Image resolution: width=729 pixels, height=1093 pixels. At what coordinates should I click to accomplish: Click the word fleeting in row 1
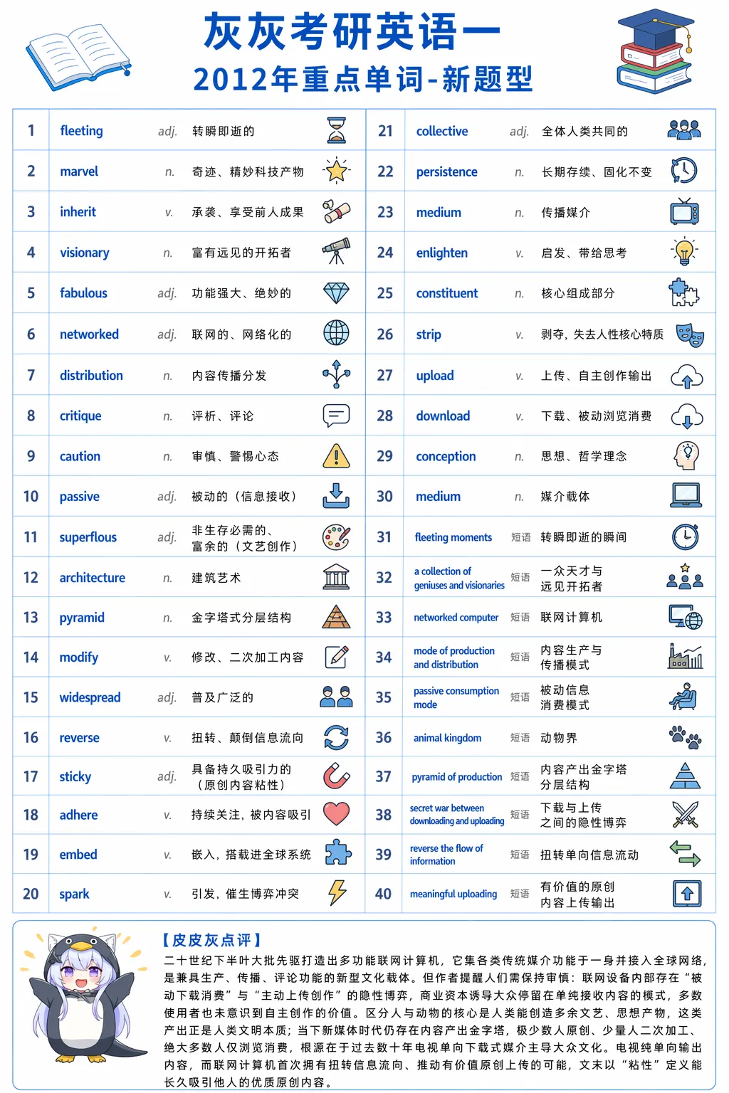81,131
